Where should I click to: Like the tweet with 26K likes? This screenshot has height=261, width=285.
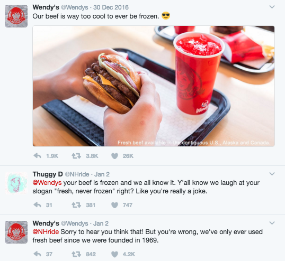pos(115,156)
